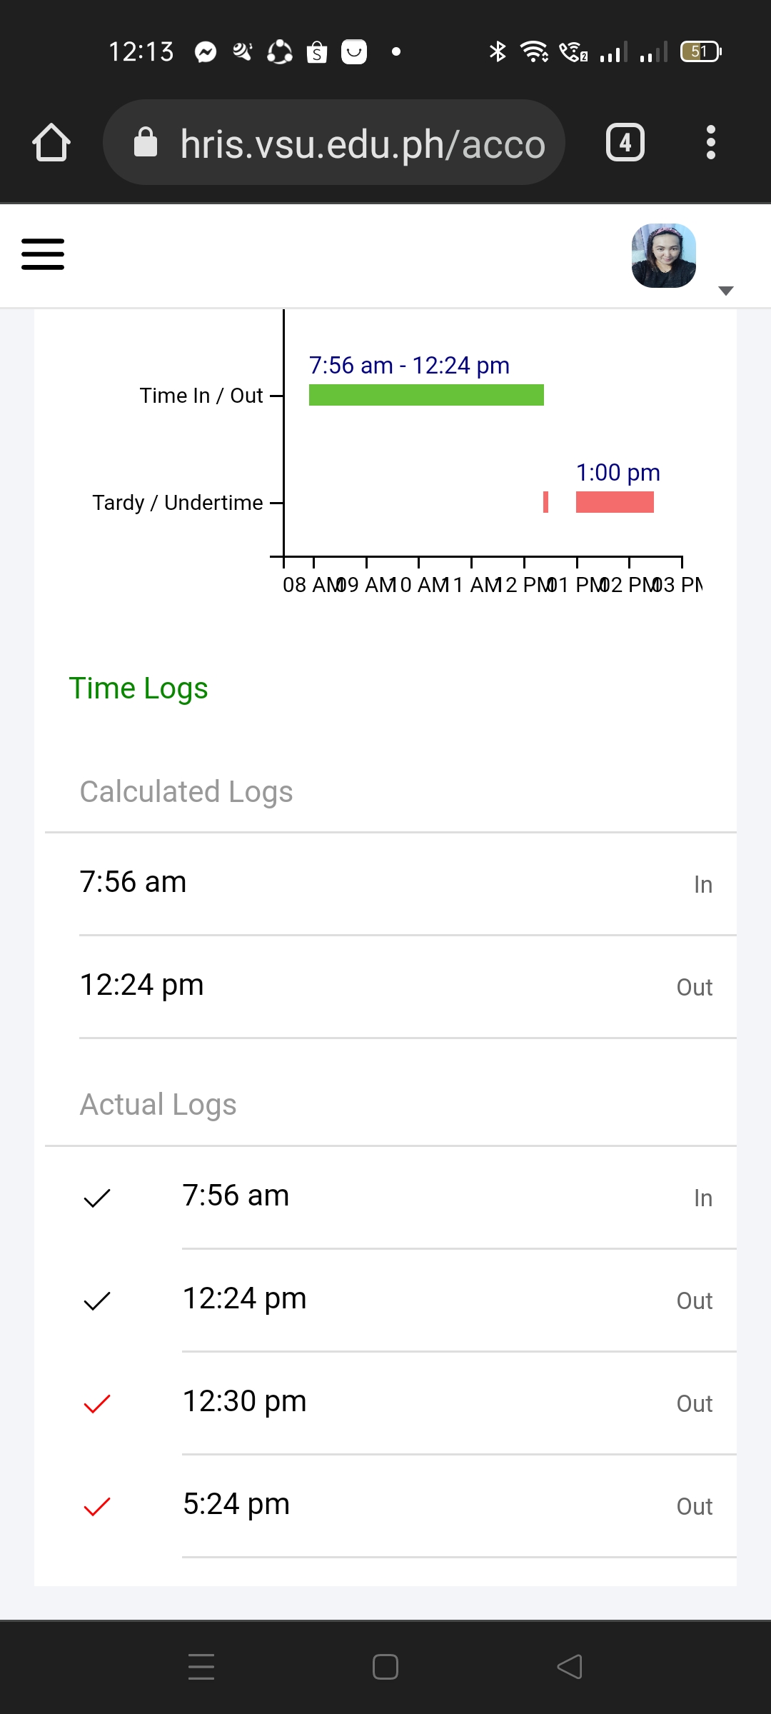Toggle the checkmark beside 7:56 am actual log
The image size is (771, 1714).
[x=97, y=1198]
